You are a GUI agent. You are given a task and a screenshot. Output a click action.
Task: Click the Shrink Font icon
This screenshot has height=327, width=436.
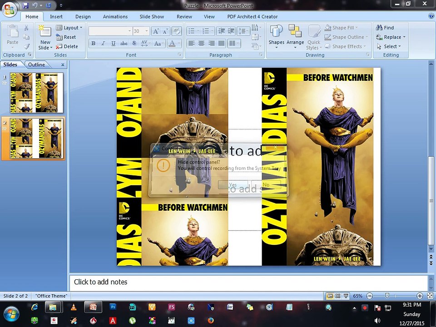pos(165,31)
